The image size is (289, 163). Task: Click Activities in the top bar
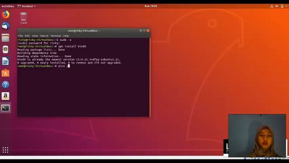point(8,6)
